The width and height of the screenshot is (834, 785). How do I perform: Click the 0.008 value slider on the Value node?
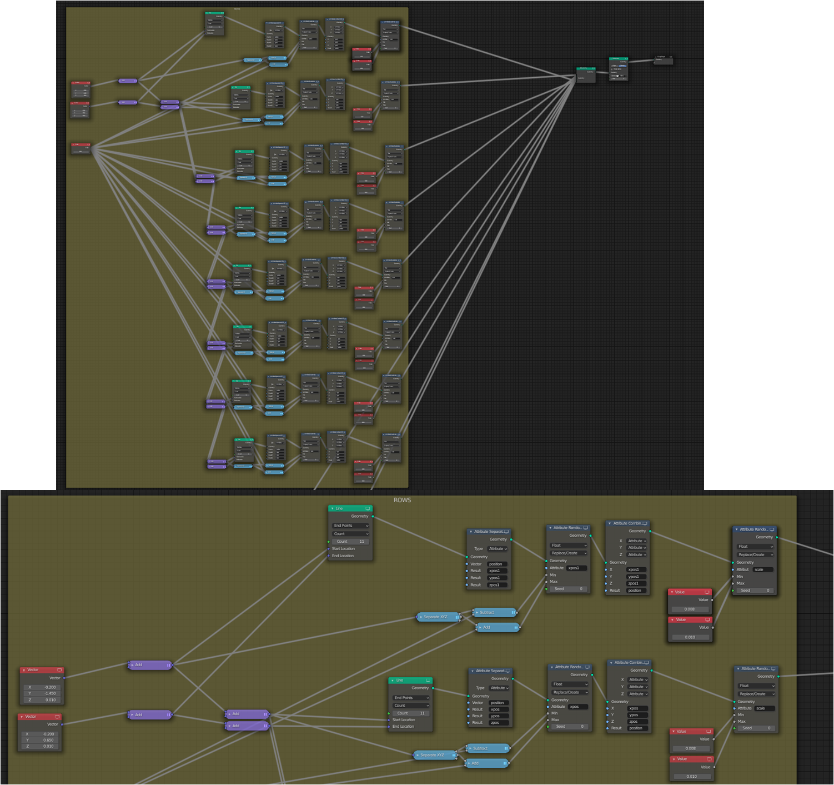690,609
